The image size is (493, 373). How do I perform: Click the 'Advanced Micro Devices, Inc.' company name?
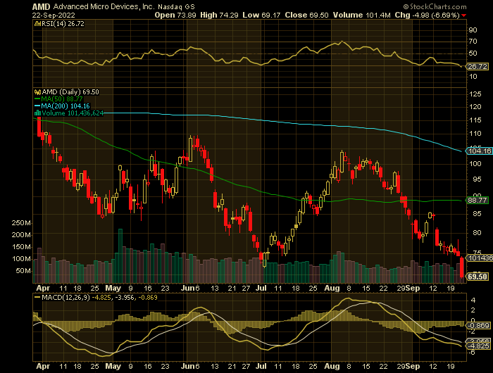[104, 6]
